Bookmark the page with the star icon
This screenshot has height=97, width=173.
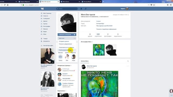coord(154,5)
